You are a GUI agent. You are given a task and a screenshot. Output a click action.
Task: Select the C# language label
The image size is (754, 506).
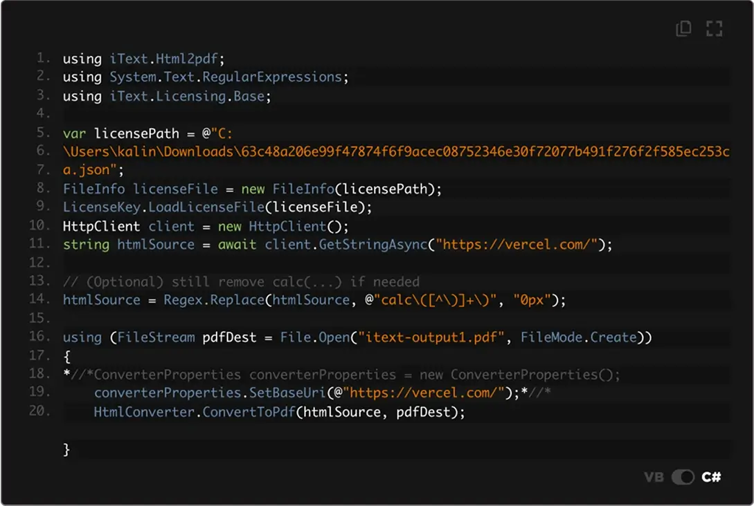[x=711, y=477]
